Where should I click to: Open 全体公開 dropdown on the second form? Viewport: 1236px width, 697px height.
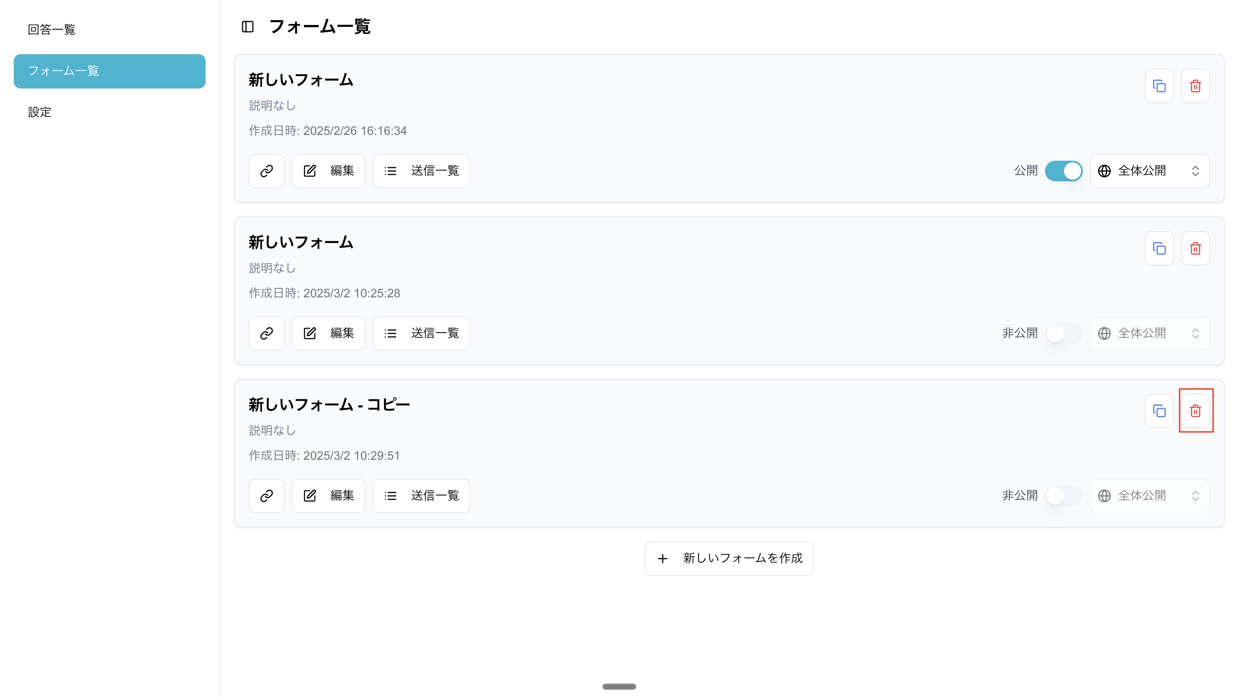(1149, 333)
